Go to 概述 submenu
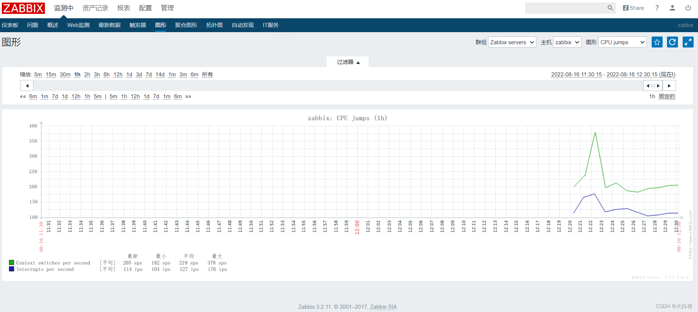 click(53, 25)
